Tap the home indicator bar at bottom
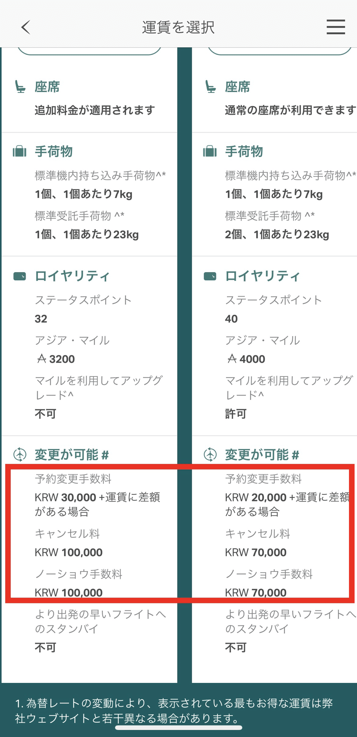Screen dimensions: 357x737 coord(178,727)
